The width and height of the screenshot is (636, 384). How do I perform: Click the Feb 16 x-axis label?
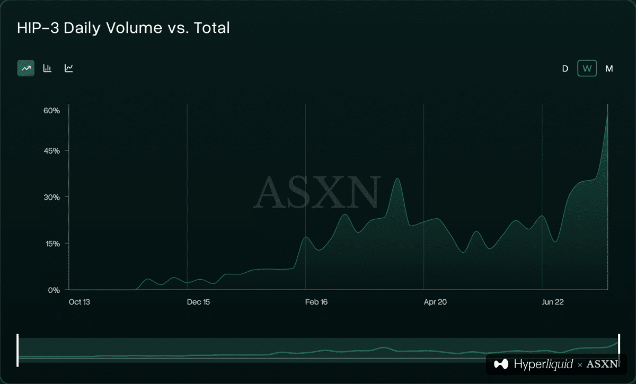click(x=317, y=302)
